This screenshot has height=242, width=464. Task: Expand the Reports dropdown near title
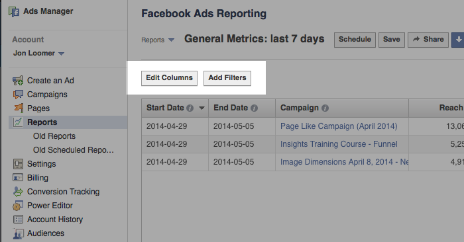pos(158,40)
